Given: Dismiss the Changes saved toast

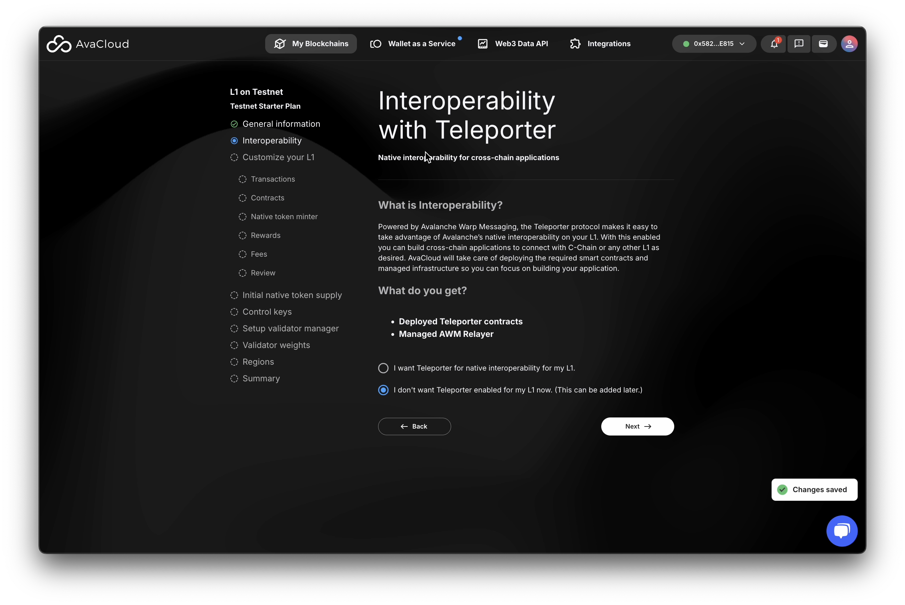Looking at the screenshot, I should coord(814,490).
